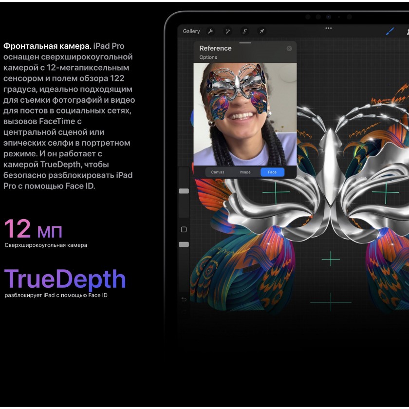Click the Reference panel grab handle

click(x=245, y=43)
